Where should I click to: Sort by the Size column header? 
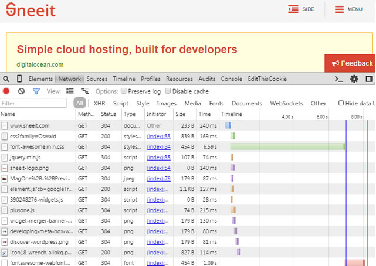click(185, 114)
